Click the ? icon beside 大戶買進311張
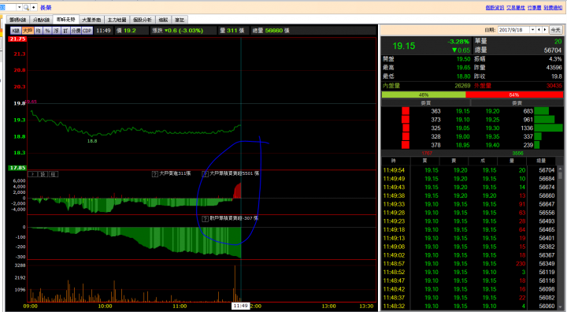The image size is (567, 312). coord(155,174)
